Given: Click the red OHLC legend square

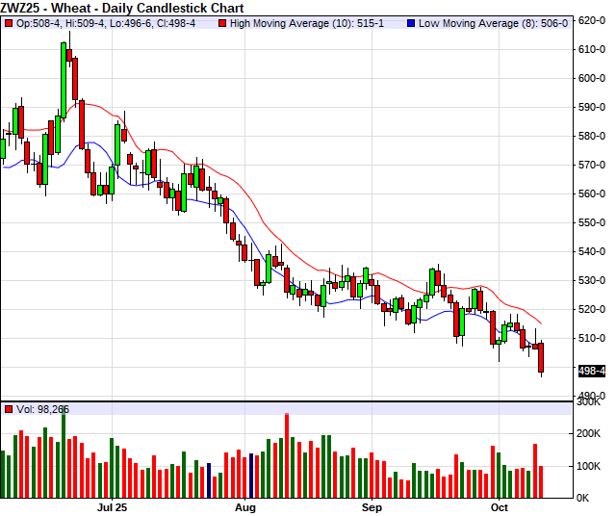Looking at the screenshot, I should coord(9,22).
